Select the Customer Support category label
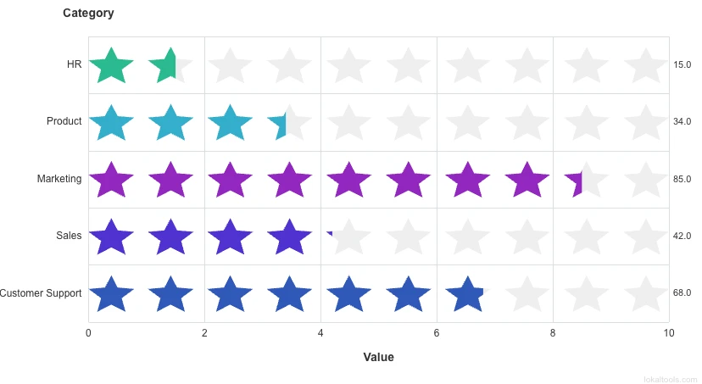The height and width of the screenshot is (384, 702). [41, 293]
